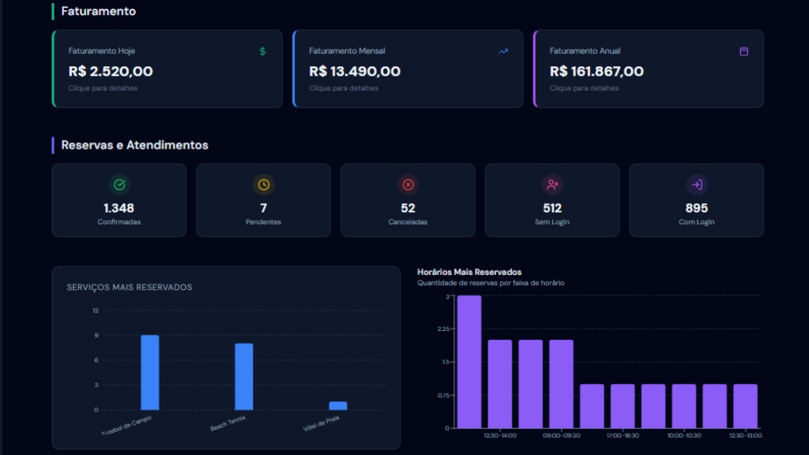Click the dollar sign icon on Faturamento Hoje card
Image resolution: width=809 pixels, height=455 pixels.
click(262, 50)
